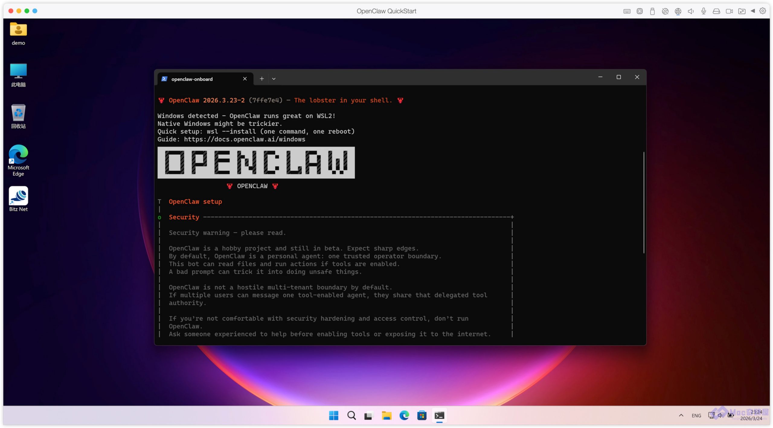Click the shared folder icon in toolbar

point(742,11)
